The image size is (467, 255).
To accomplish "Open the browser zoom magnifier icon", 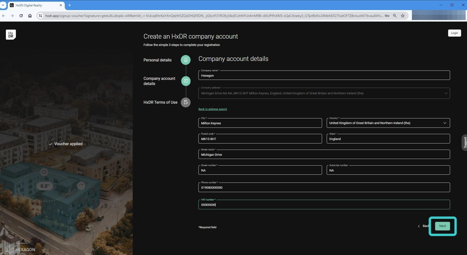I will pos(395,16).
